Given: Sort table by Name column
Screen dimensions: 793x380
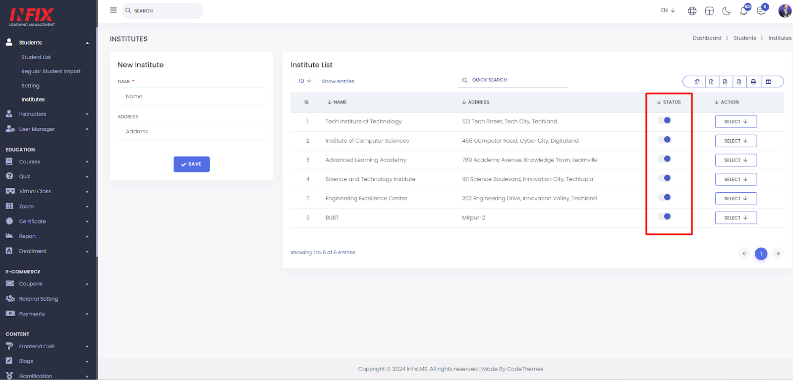Looking at the screenshot, I should coord(337,102).
